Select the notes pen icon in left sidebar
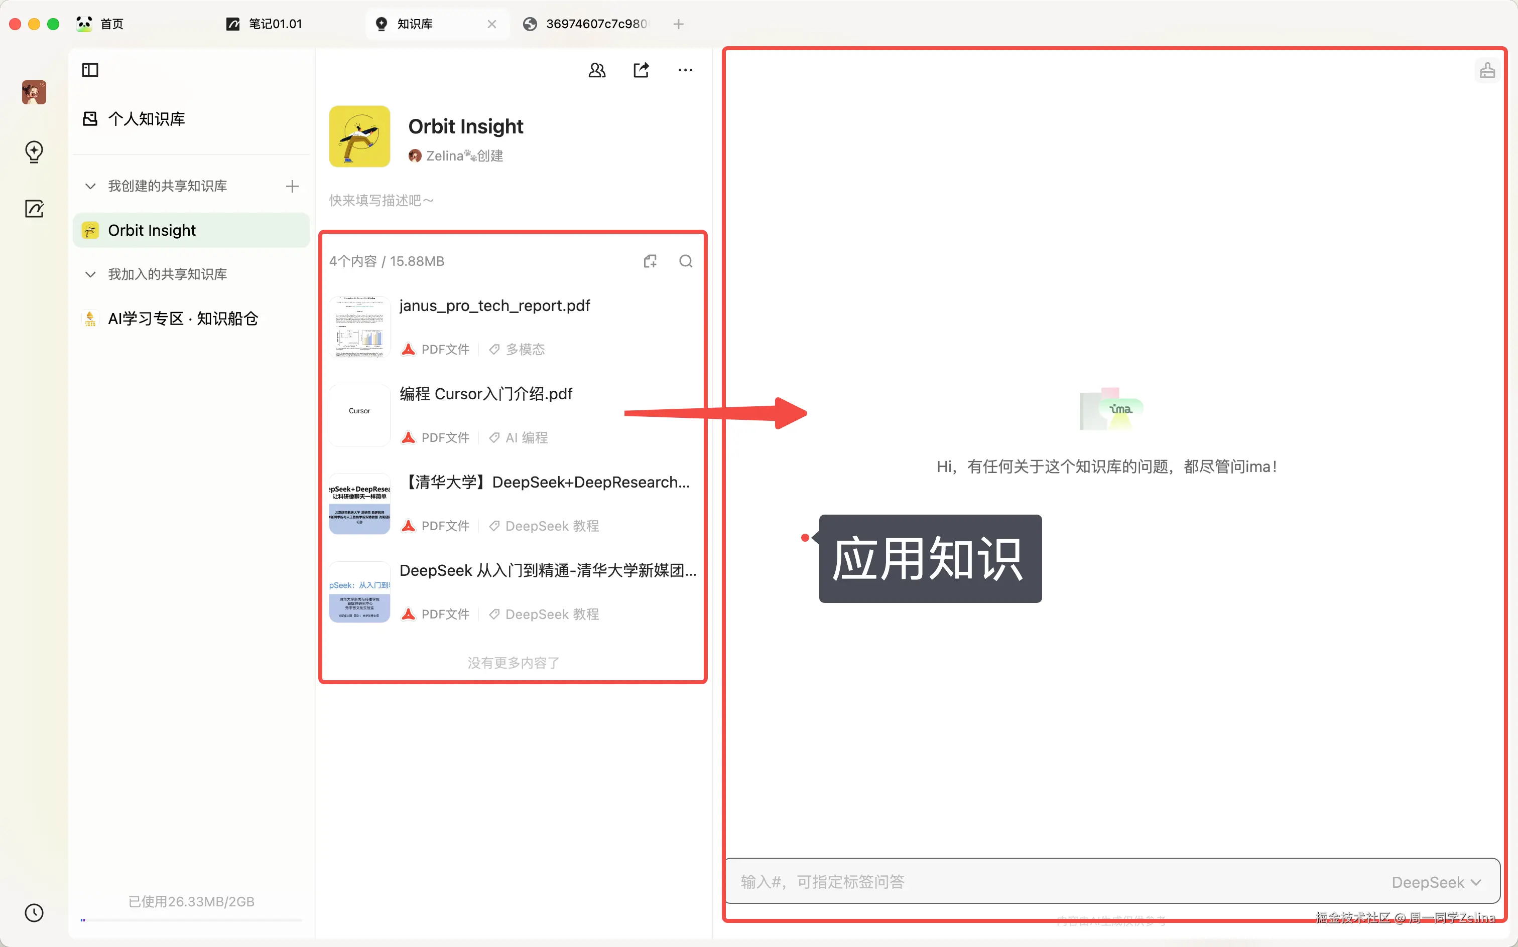The height and width of the screenshot is (947, 1518). (x=34, y=209)
